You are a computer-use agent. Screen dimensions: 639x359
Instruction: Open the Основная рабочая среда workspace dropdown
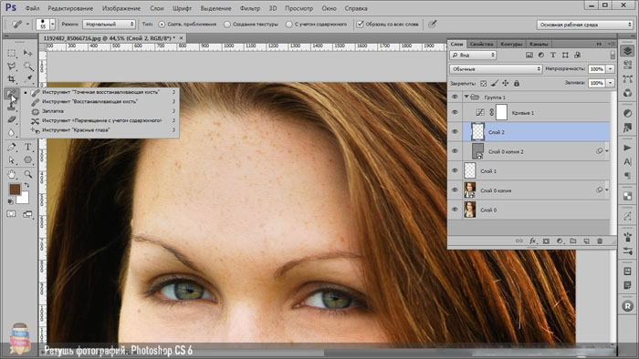click(x=584, y=25)
